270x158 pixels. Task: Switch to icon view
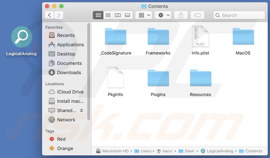[x=98, y=15]
